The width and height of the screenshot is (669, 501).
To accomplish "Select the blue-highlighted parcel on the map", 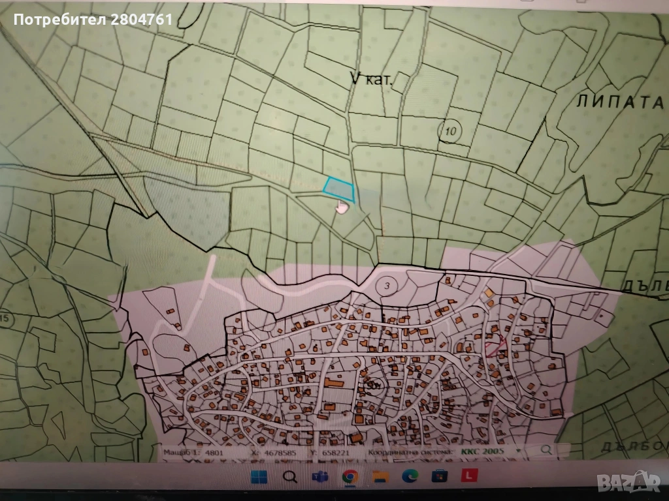I will (x=338, y=188).
